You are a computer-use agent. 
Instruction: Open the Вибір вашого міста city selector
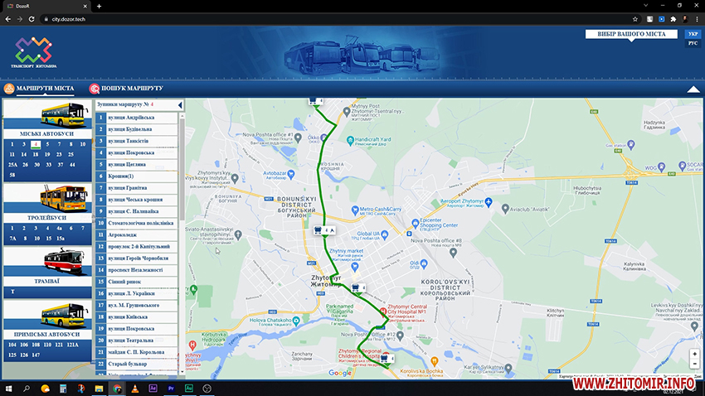pos(633,34)
